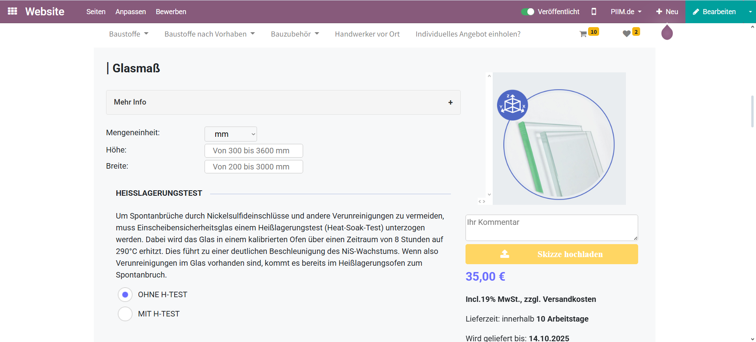Click the up arrow beside product image

tap(489, 76)
